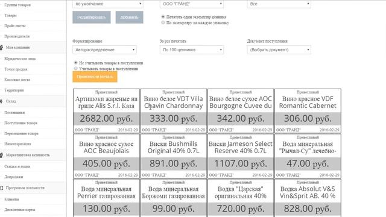
Task: Open the 'по умолчанию' dropdown
Action: (108, 4)
